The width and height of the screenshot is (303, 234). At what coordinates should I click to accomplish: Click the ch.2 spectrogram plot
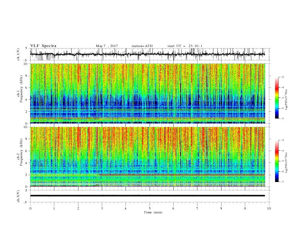[147, 157]
